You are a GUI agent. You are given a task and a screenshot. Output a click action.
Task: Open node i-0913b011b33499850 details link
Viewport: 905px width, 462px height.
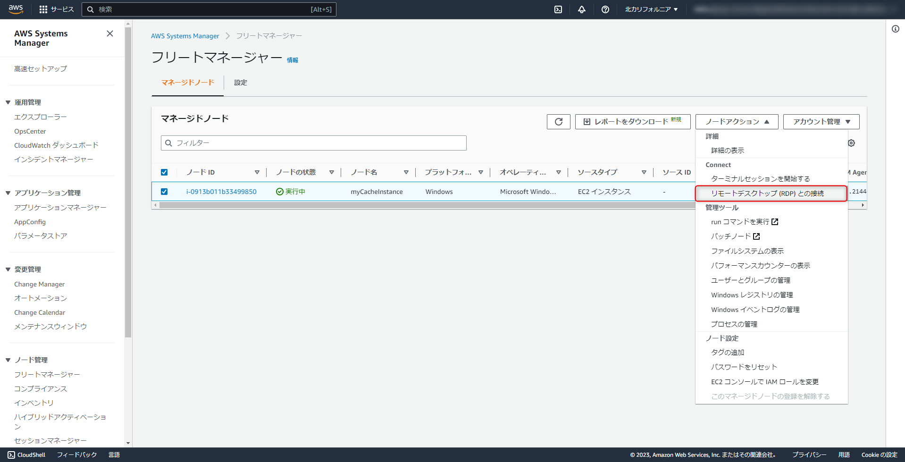coord(221,192)
